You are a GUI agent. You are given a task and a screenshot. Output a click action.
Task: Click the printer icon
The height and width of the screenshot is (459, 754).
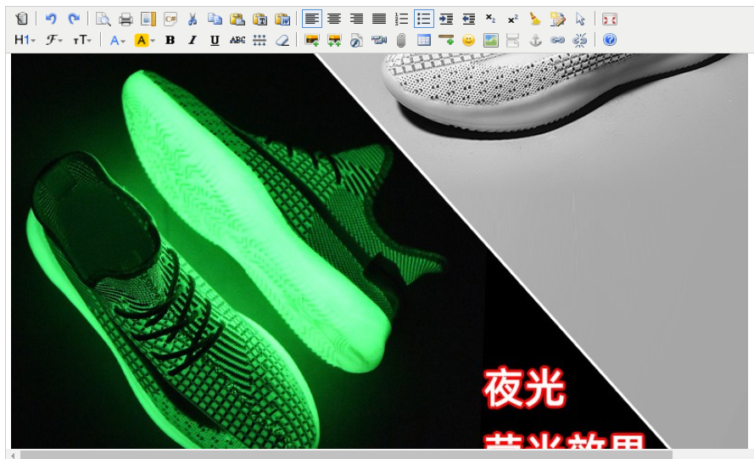pyautogui.click(x=126, y=19)
